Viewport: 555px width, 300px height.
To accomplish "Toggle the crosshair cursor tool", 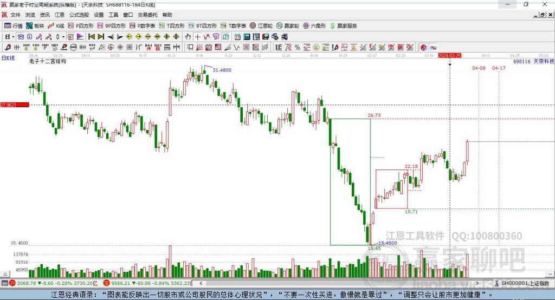I will pos(197,36).
